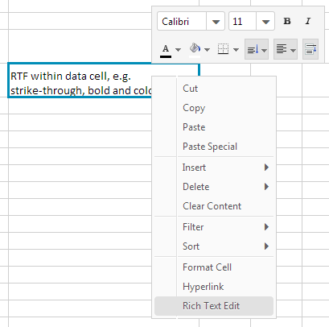Expand the fill color dropdown arrow

pos(207,50)
